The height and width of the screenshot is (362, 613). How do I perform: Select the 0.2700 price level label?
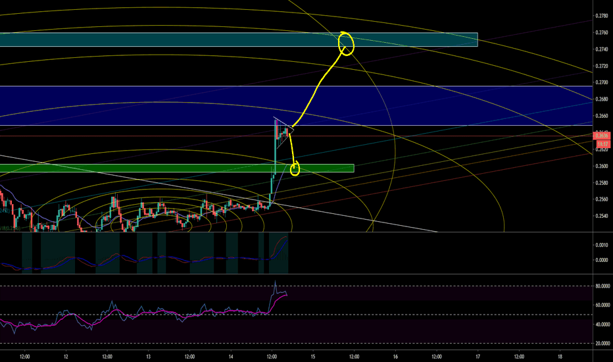click(602, 82)
